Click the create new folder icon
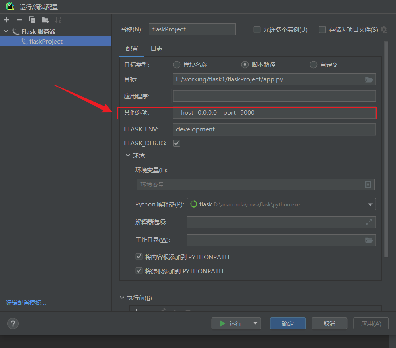 pos(45,20)
